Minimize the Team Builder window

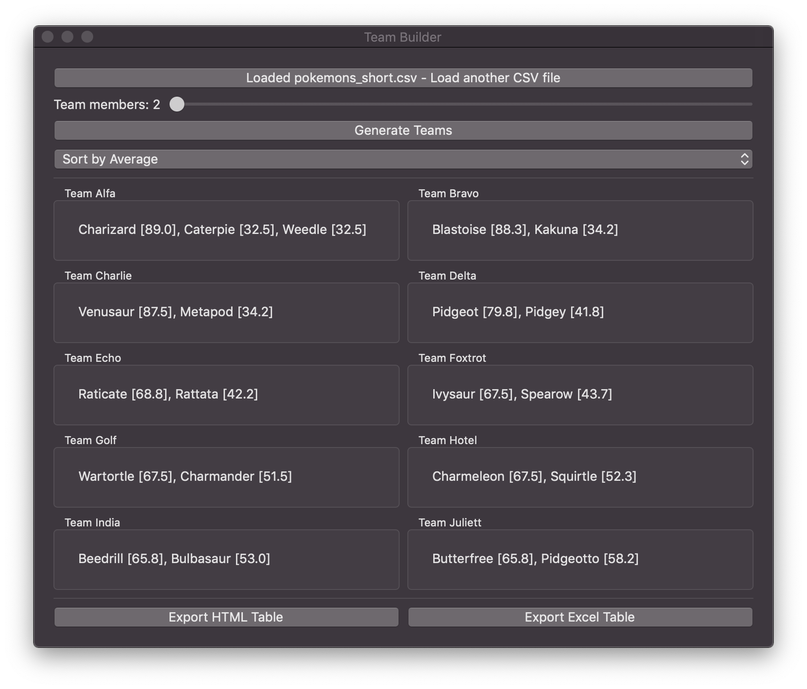pos(67,37)
